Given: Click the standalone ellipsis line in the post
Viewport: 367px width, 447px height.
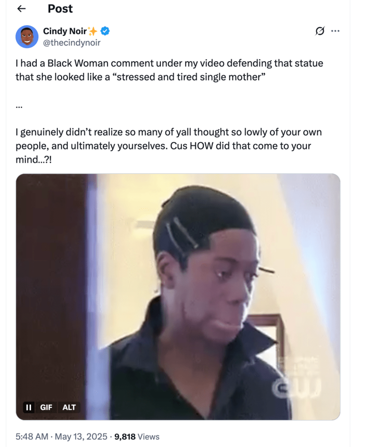Looking at the screenshot, I should coord(19,107).
